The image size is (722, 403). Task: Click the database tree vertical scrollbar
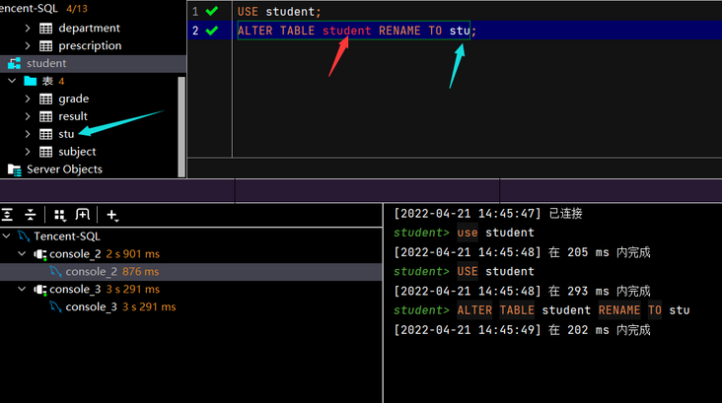tap(181, 126)
